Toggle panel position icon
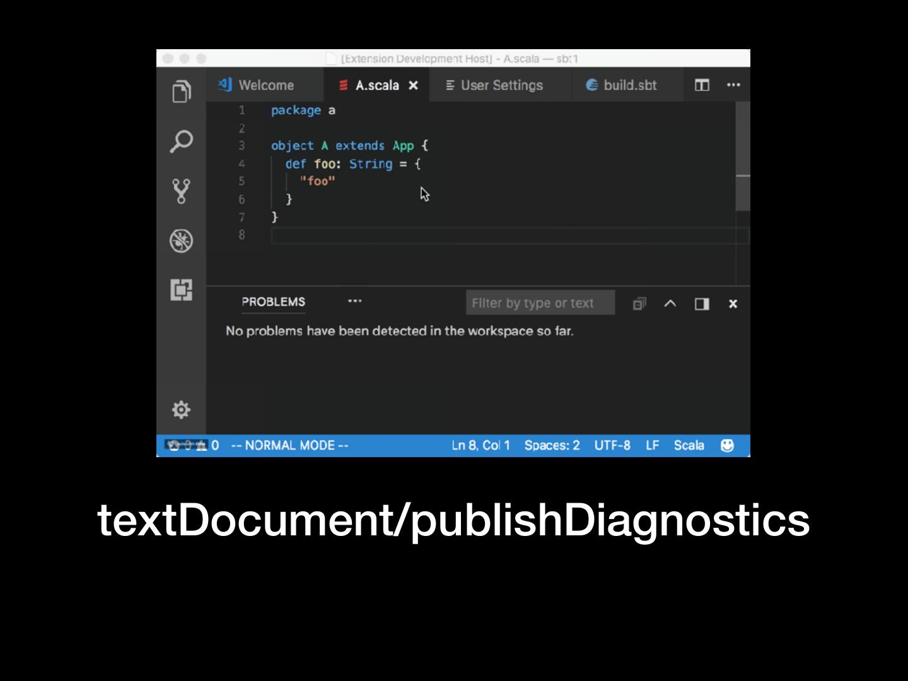908x681 pixels. [x=702, y=304]
